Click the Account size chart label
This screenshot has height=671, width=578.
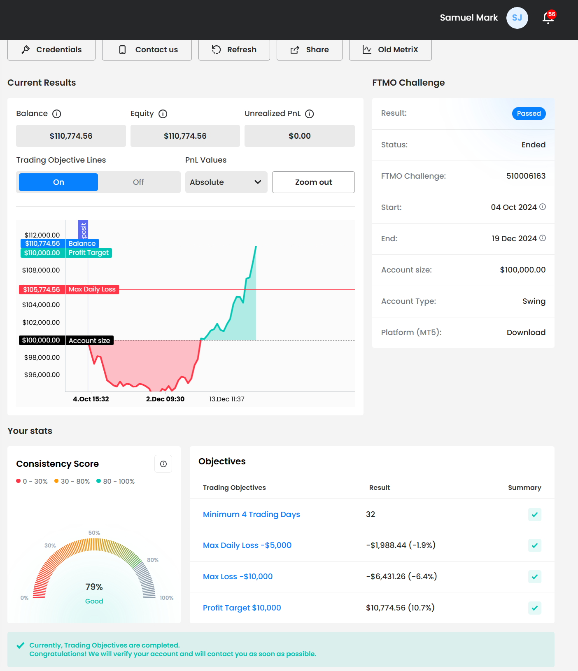[x=89, y=340]
